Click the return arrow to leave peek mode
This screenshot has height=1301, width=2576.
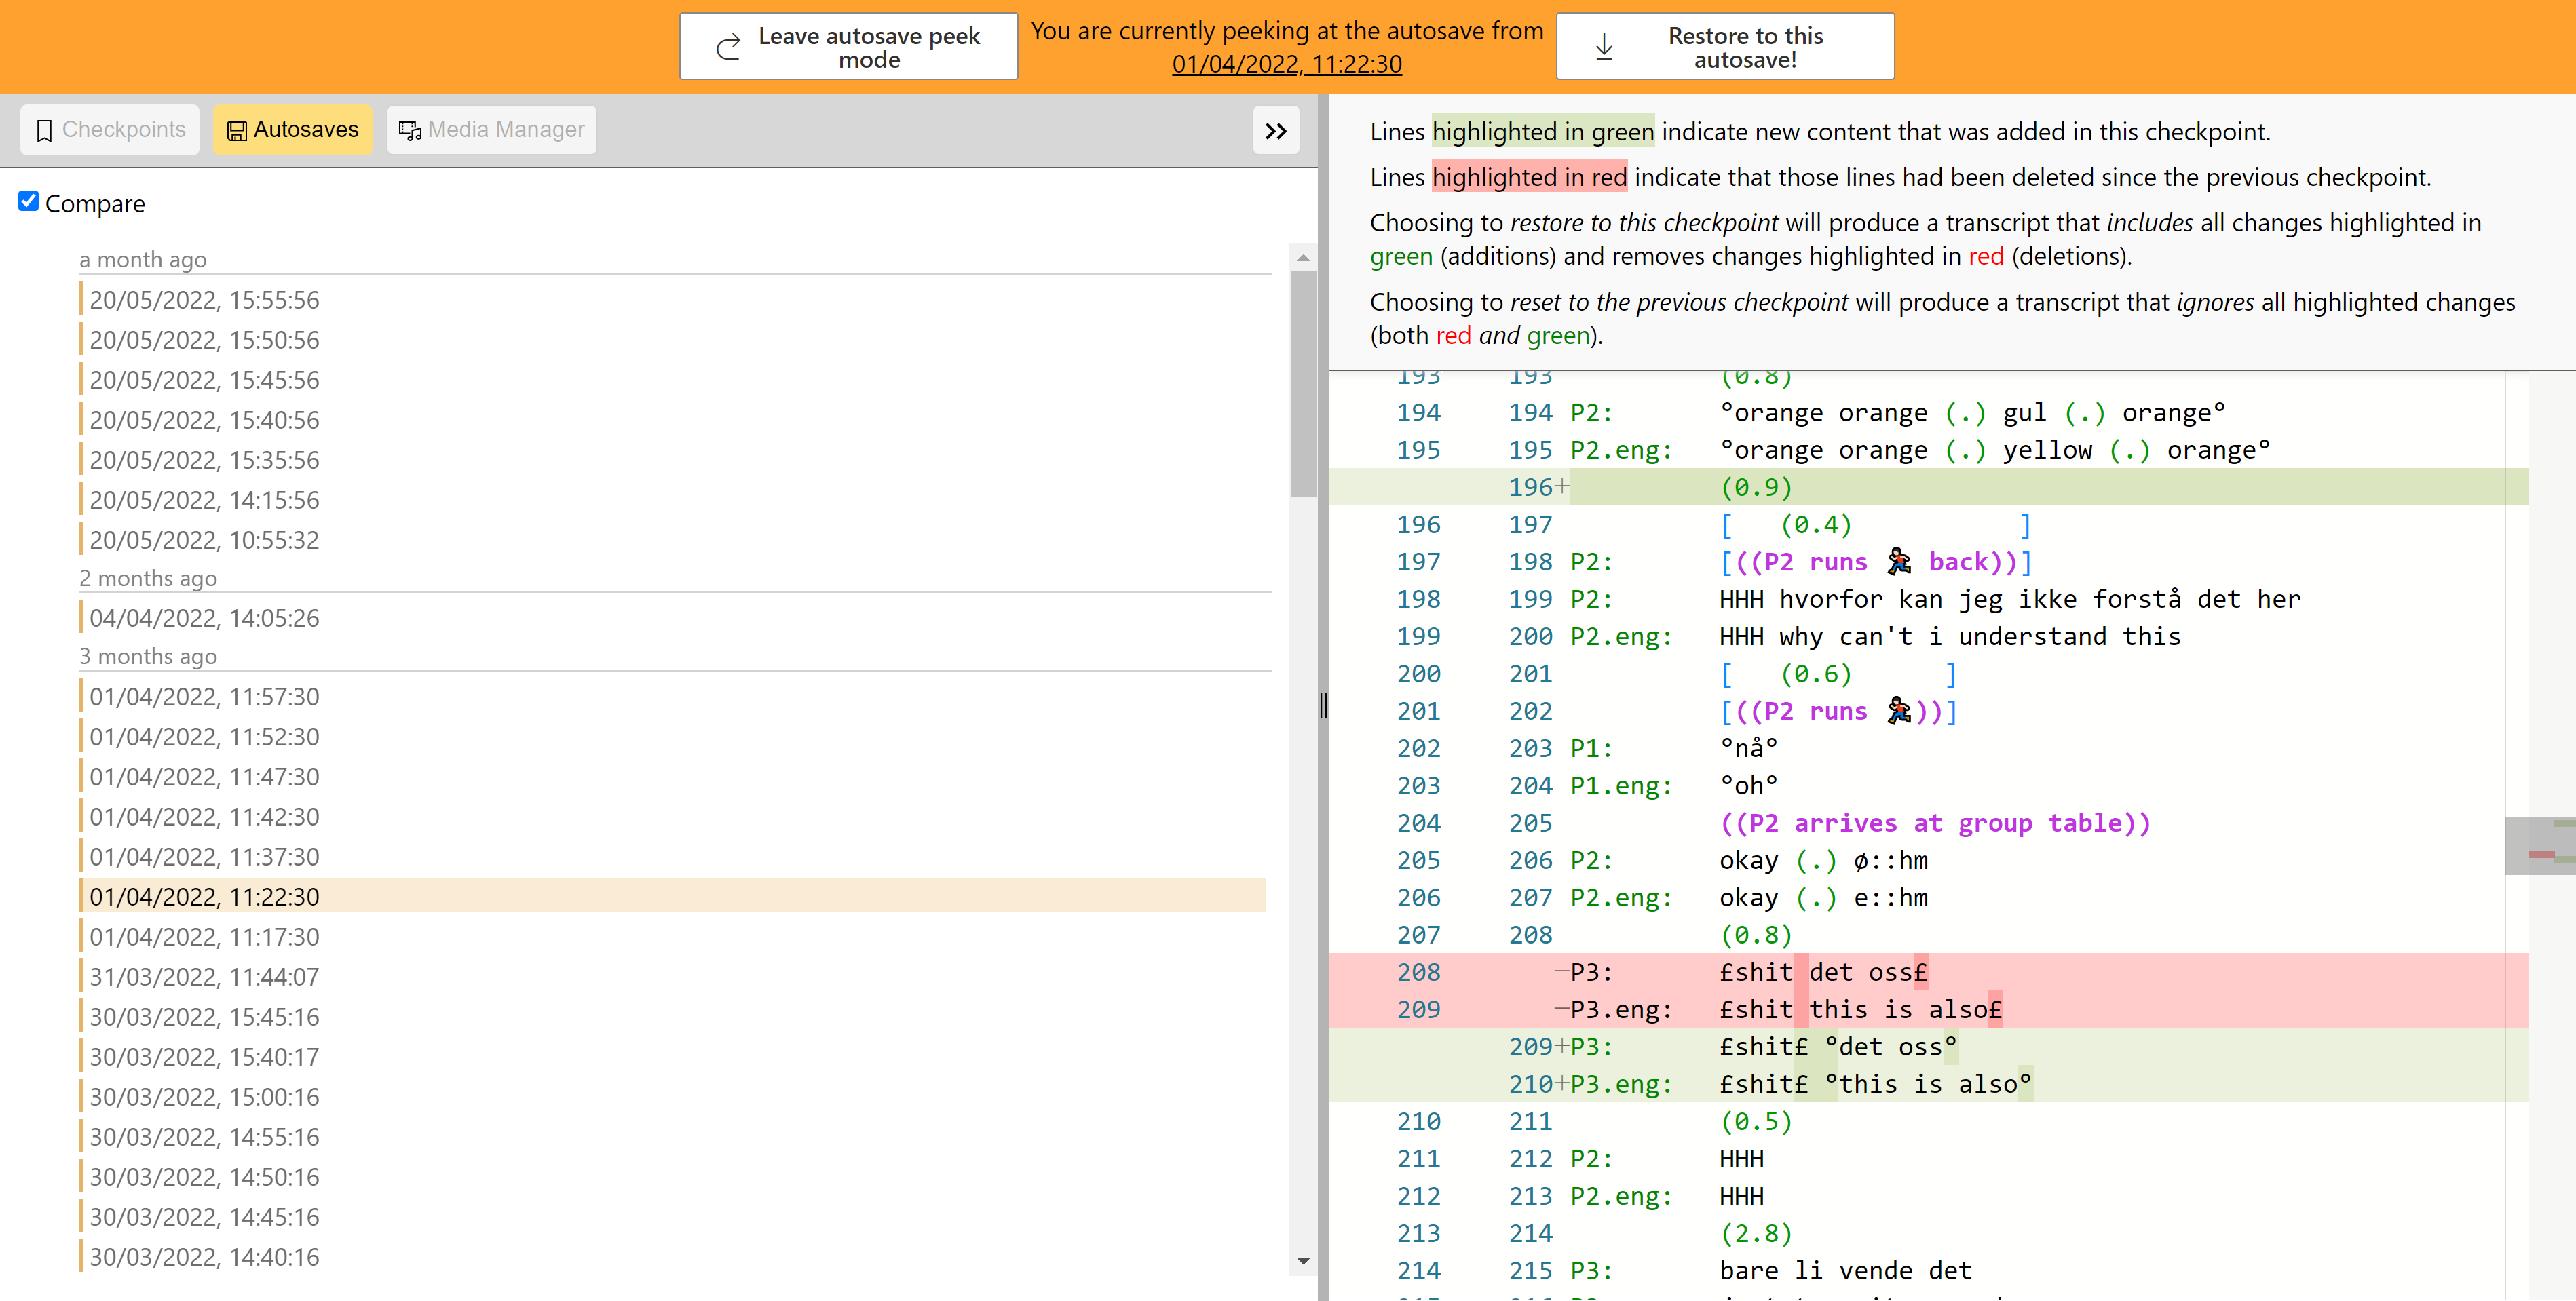coord(729,47)
